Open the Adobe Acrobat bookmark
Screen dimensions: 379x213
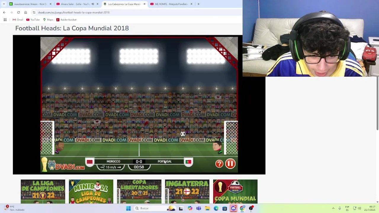[66, 20]
